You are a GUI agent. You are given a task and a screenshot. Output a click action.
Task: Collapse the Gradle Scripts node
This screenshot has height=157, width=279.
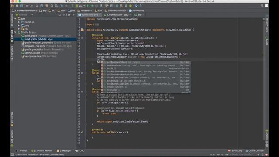pos(16,32)
